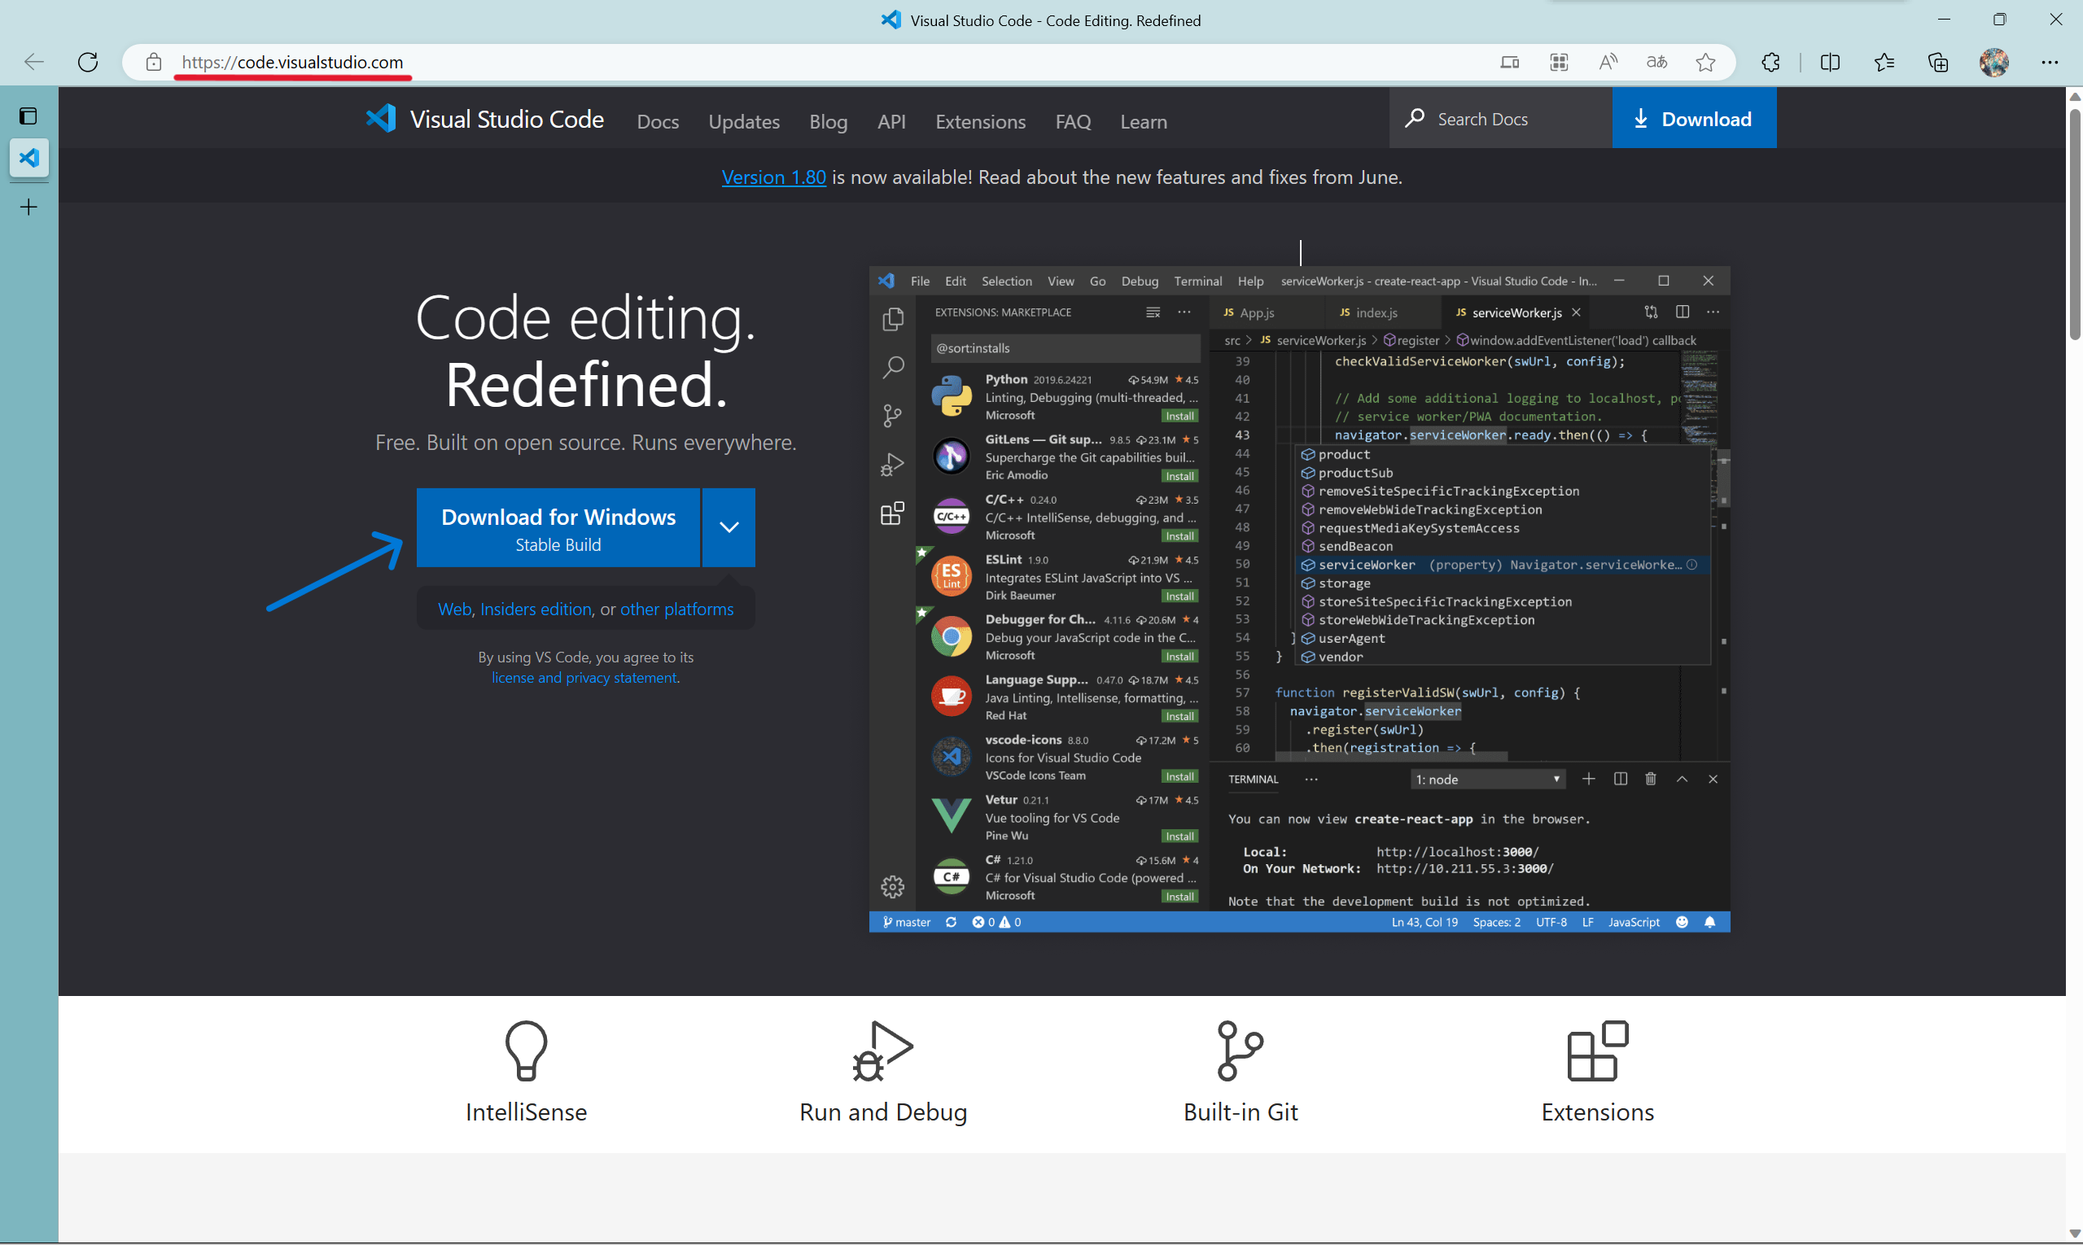2083x1245 pixels.
Task: Click the Insiders edition link
Action: pyautogui.click(x=536, y=609)
